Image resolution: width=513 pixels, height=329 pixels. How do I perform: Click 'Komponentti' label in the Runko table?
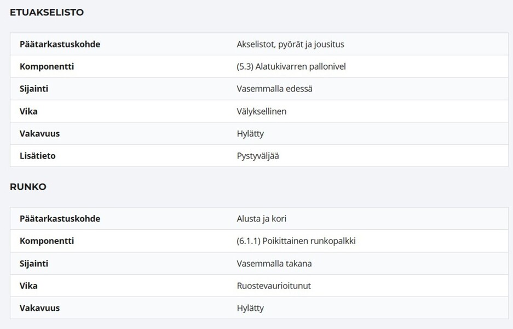coord(47,241)
